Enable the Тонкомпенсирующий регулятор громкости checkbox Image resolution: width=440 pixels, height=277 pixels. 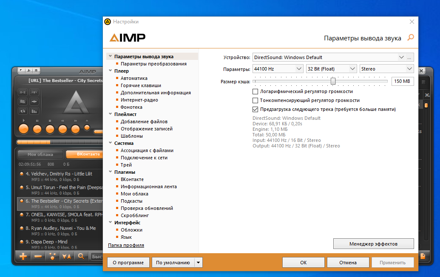[255, 100]
